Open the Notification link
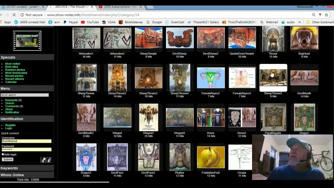 [12, 112]
